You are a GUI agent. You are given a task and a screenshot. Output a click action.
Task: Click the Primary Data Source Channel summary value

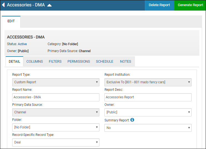(85, 51)
